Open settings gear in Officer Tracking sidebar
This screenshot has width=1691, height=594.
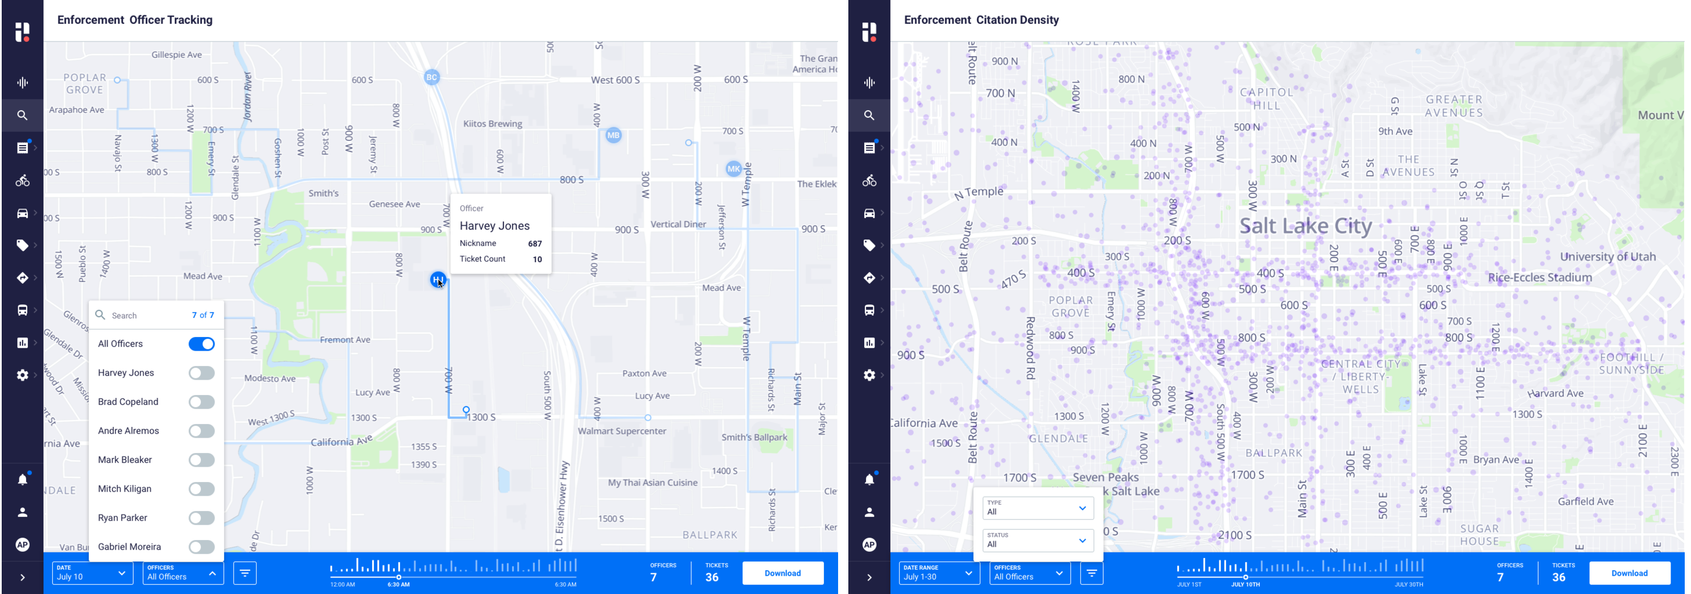coord(22,375)
